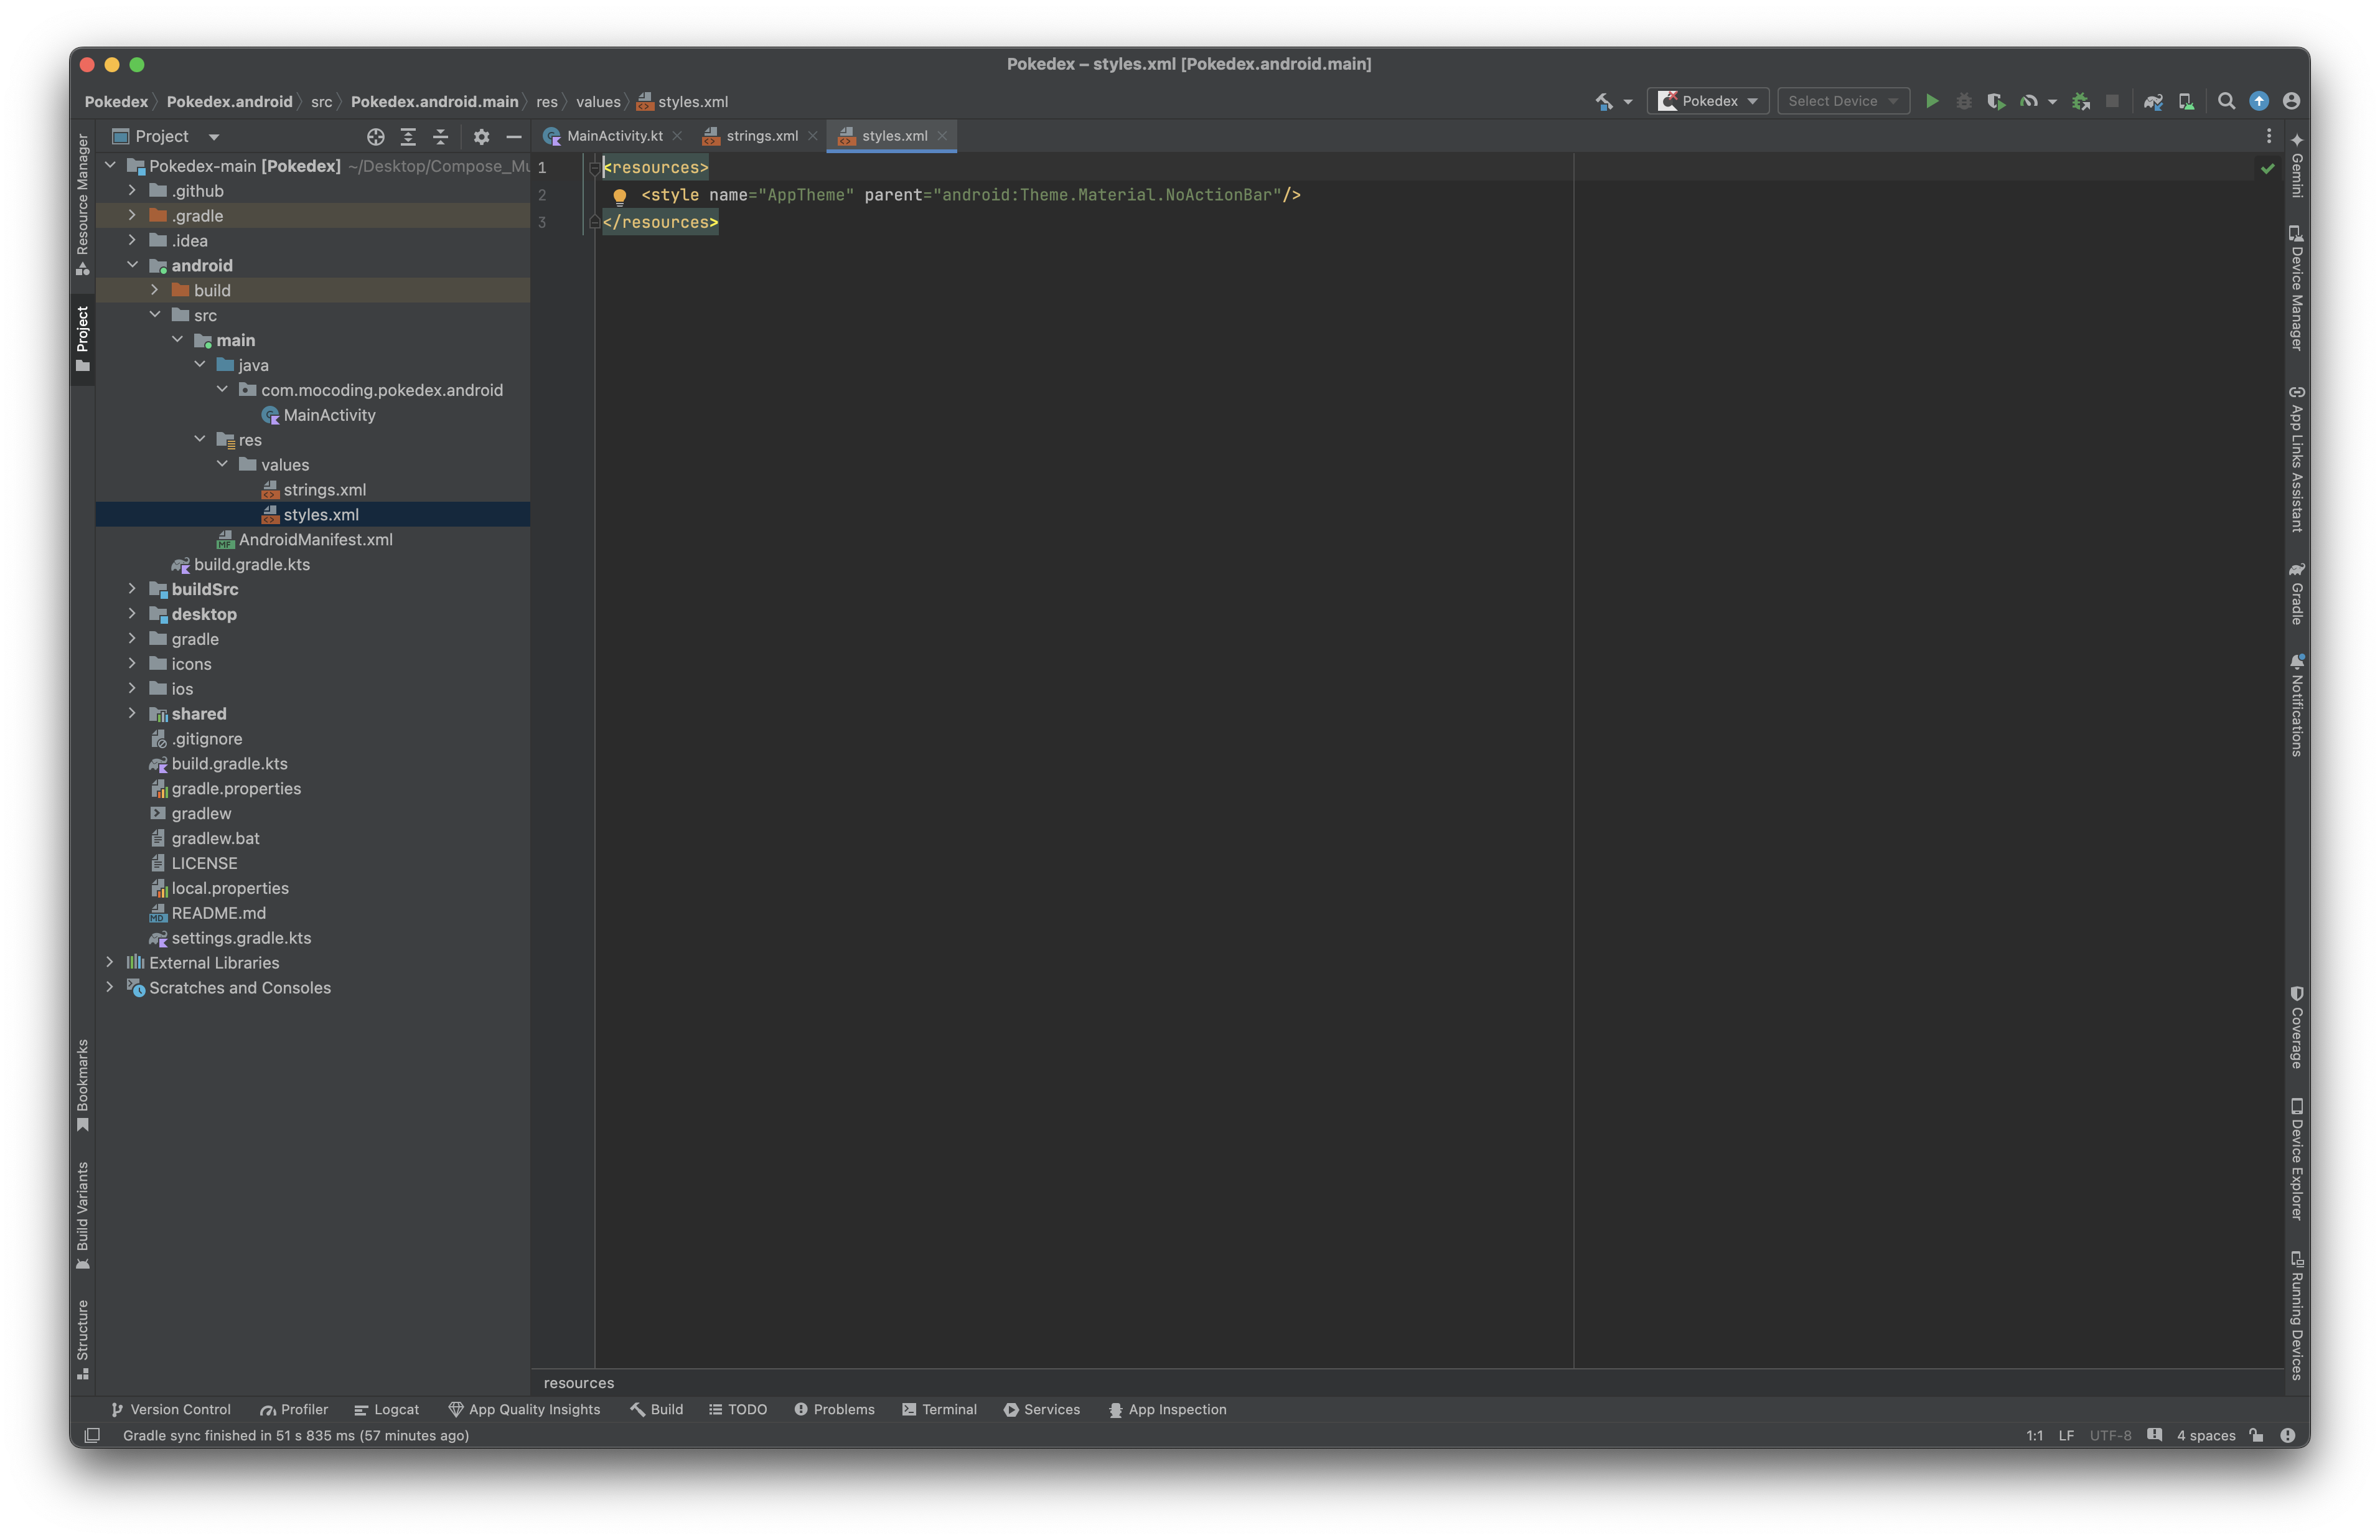Collapse the android module folder
The image size is (2380, 1540).
(x=132, y=265)
